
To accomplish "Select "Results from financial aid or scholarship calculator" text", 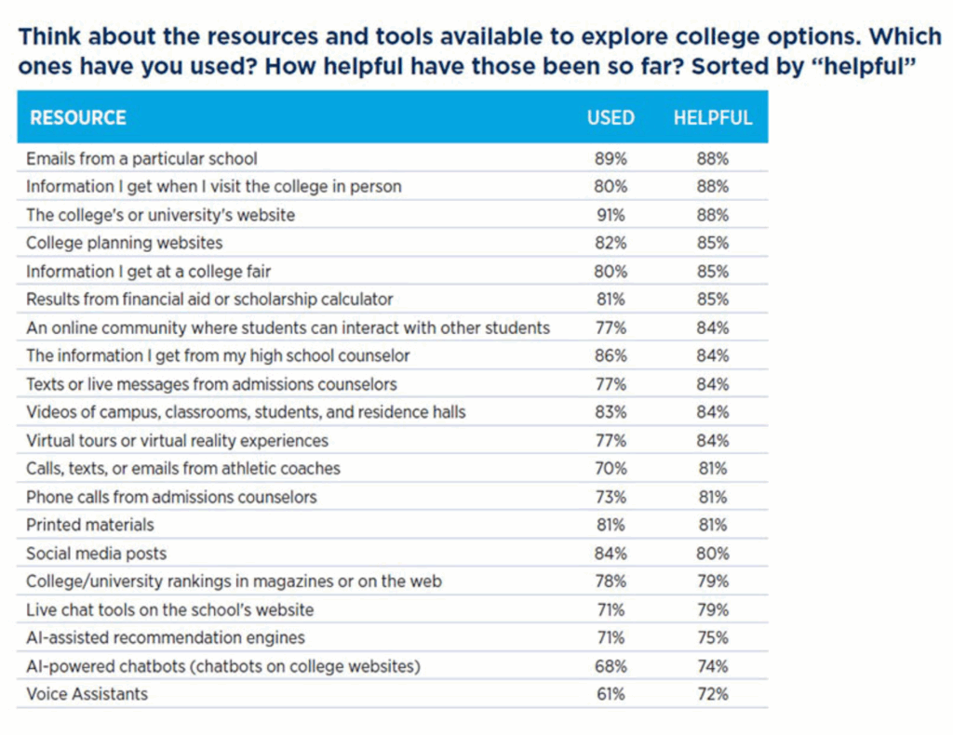I will click(209, 300).
